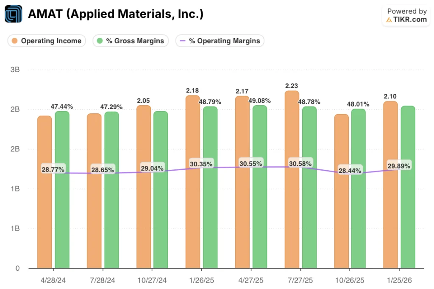Click the 0 y-axis label
The height and width of the screenshot is (289, 434).
click(x=17, y=268)
